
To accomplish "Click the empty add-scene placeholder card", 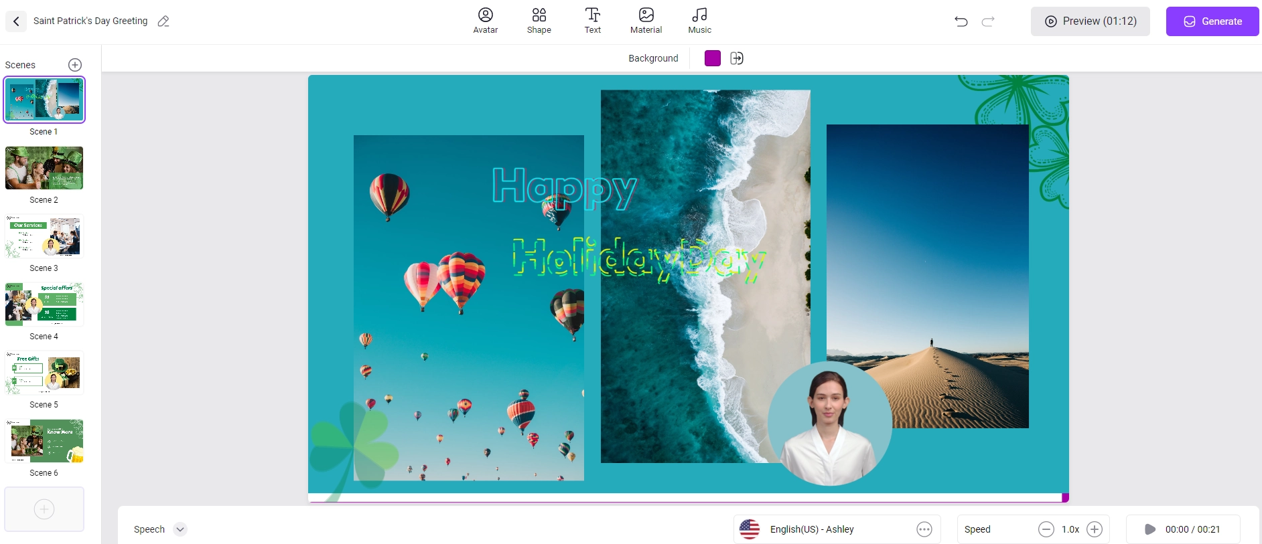I will pyautogui.click(x=44, y=509).
